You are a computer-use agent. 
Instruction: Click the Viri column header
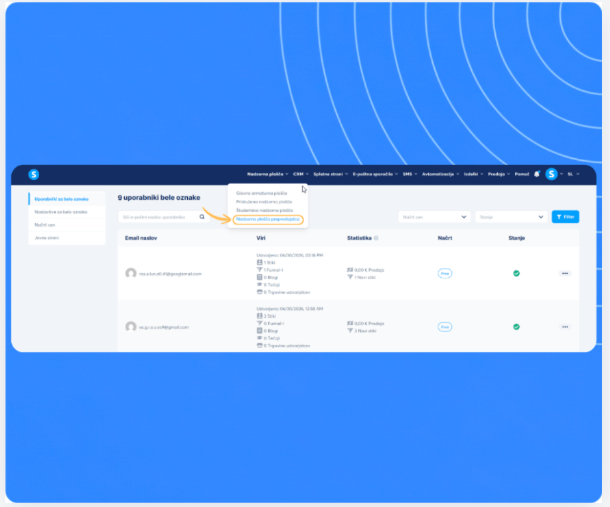261,238
